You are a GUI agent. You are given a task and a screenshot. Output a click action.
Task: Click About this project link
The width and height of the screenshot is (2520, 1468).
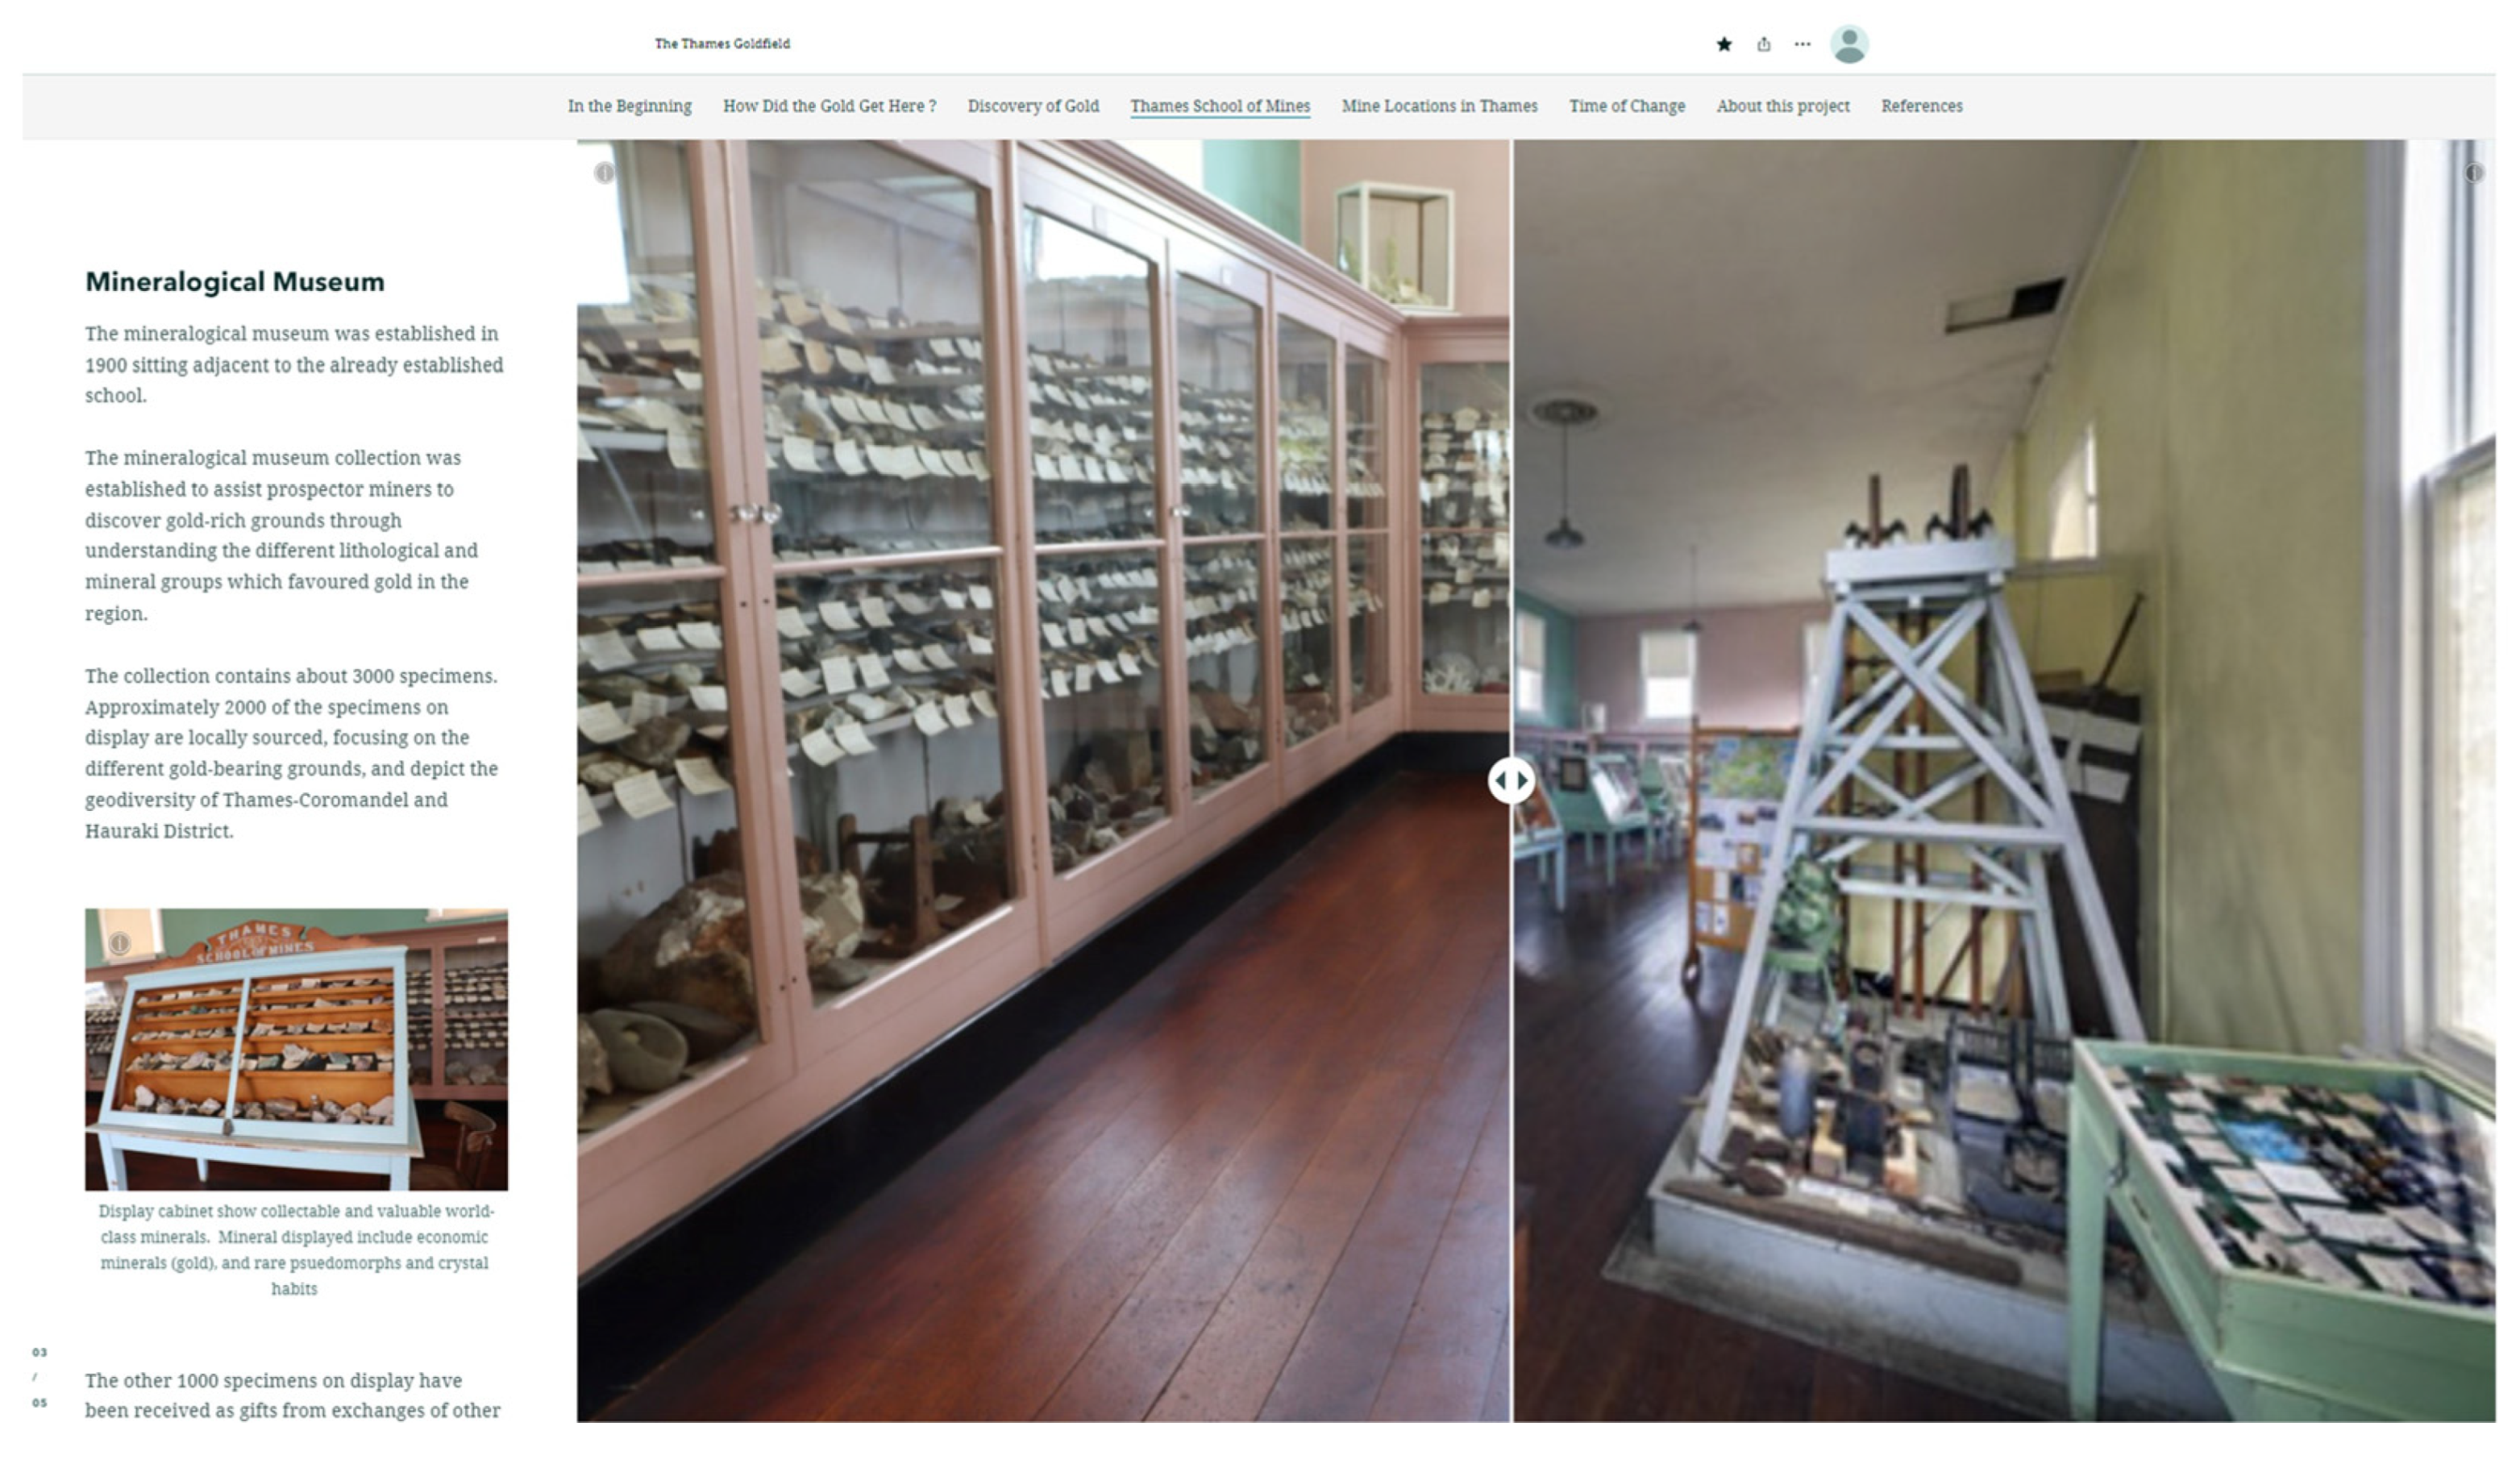point(1783,106)
